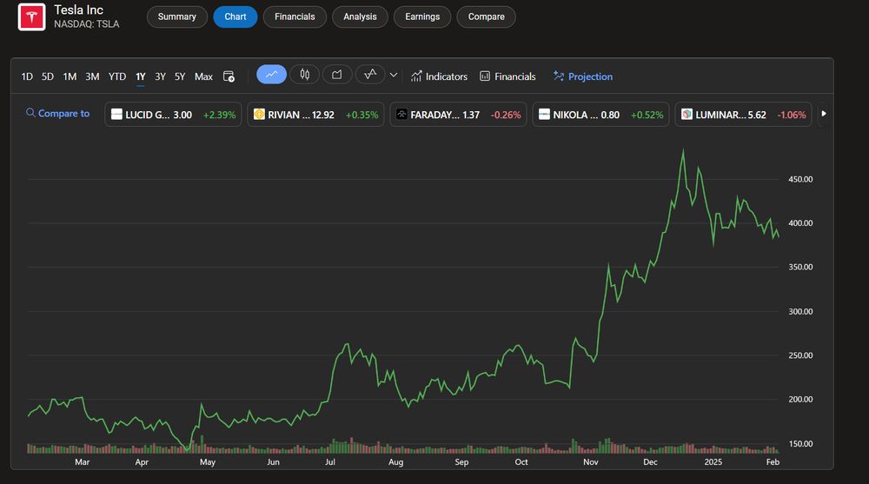The image size is (869, 484).
Task: Select the 5Y time range
Action: [x=180, y=76]
